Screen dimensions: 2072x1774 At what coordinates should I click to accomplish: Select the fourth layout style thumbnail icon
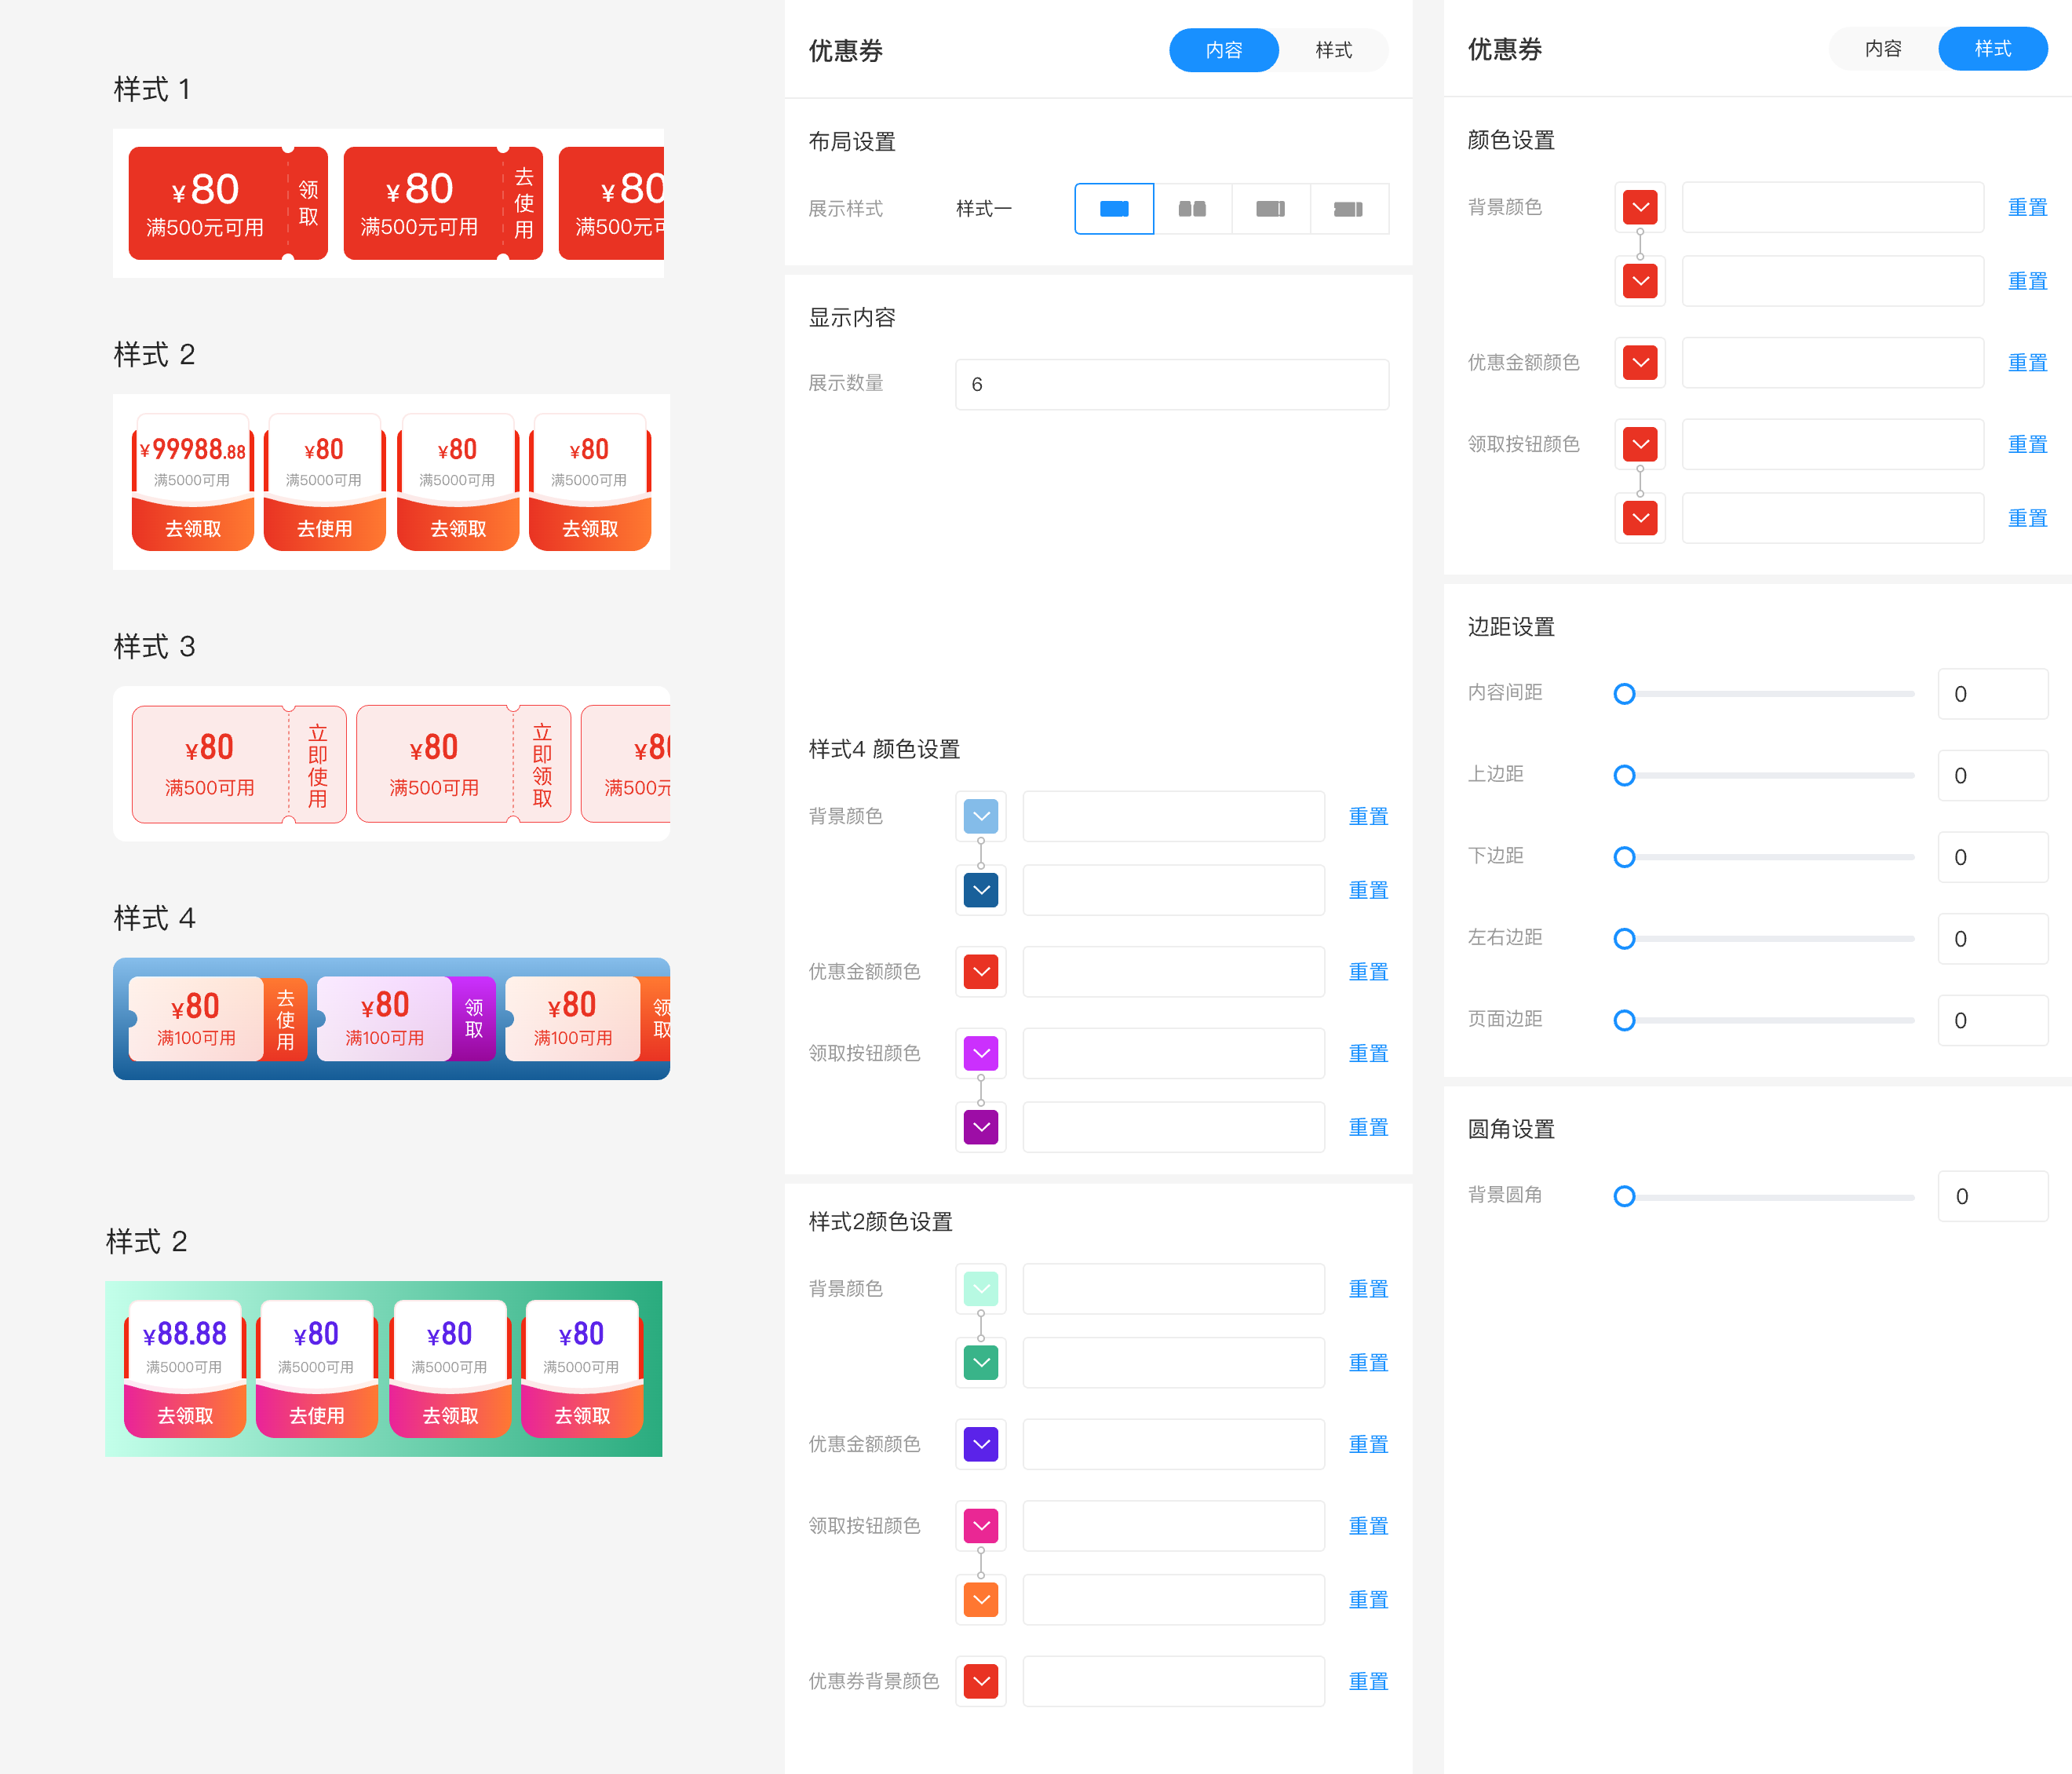(x=1349, y=209)
